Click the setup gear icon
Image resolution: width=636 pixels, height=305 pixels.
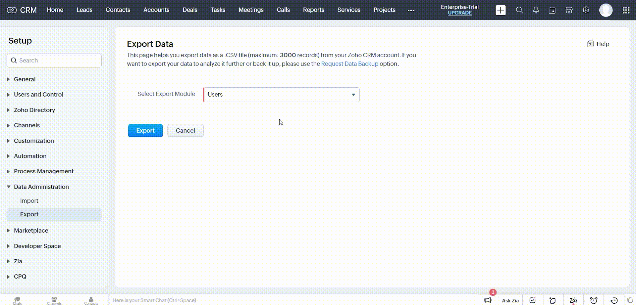(586, 10)
